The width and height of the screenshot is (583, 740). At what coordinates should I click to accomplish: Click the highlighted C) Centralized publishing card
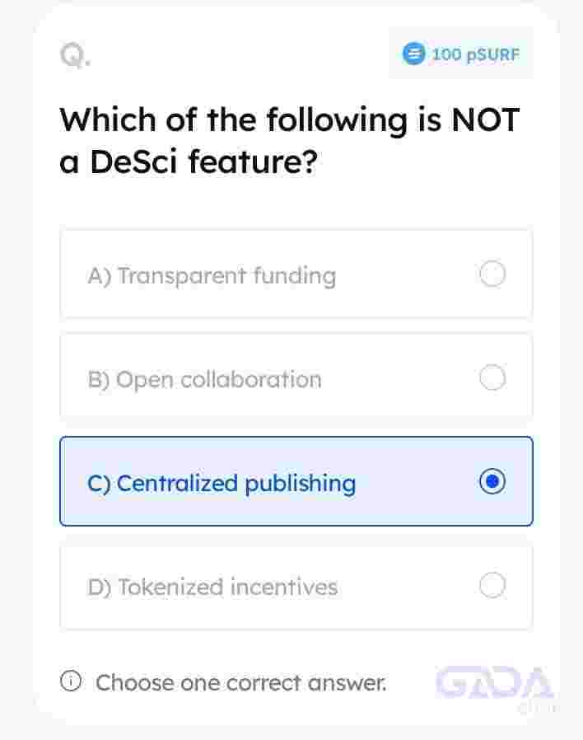(296, 481)
